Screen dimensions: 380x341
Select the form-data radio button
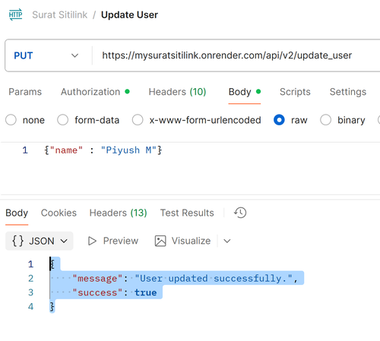tap(62, 120)
